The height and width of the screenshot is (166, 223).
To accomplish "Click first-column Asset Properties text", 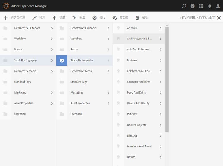I will click(x=24, y=103).
